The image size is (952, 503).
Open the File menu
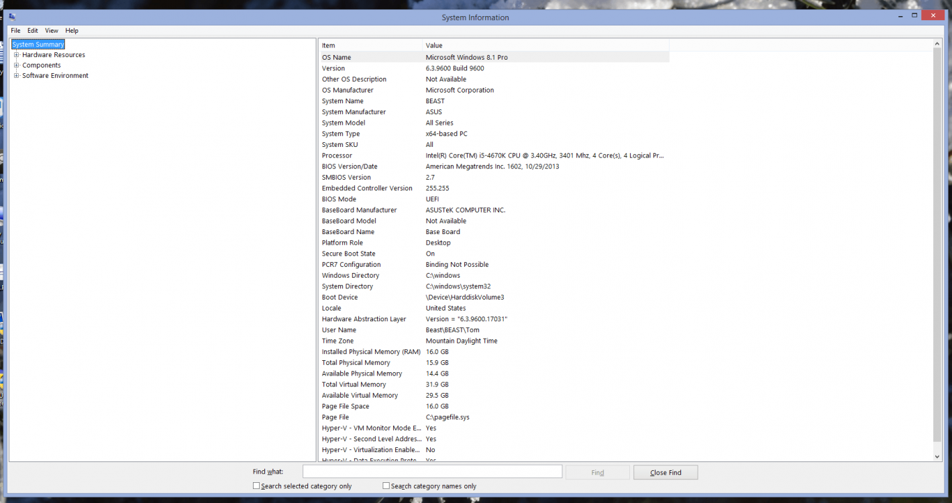click(x=15, y=31)
